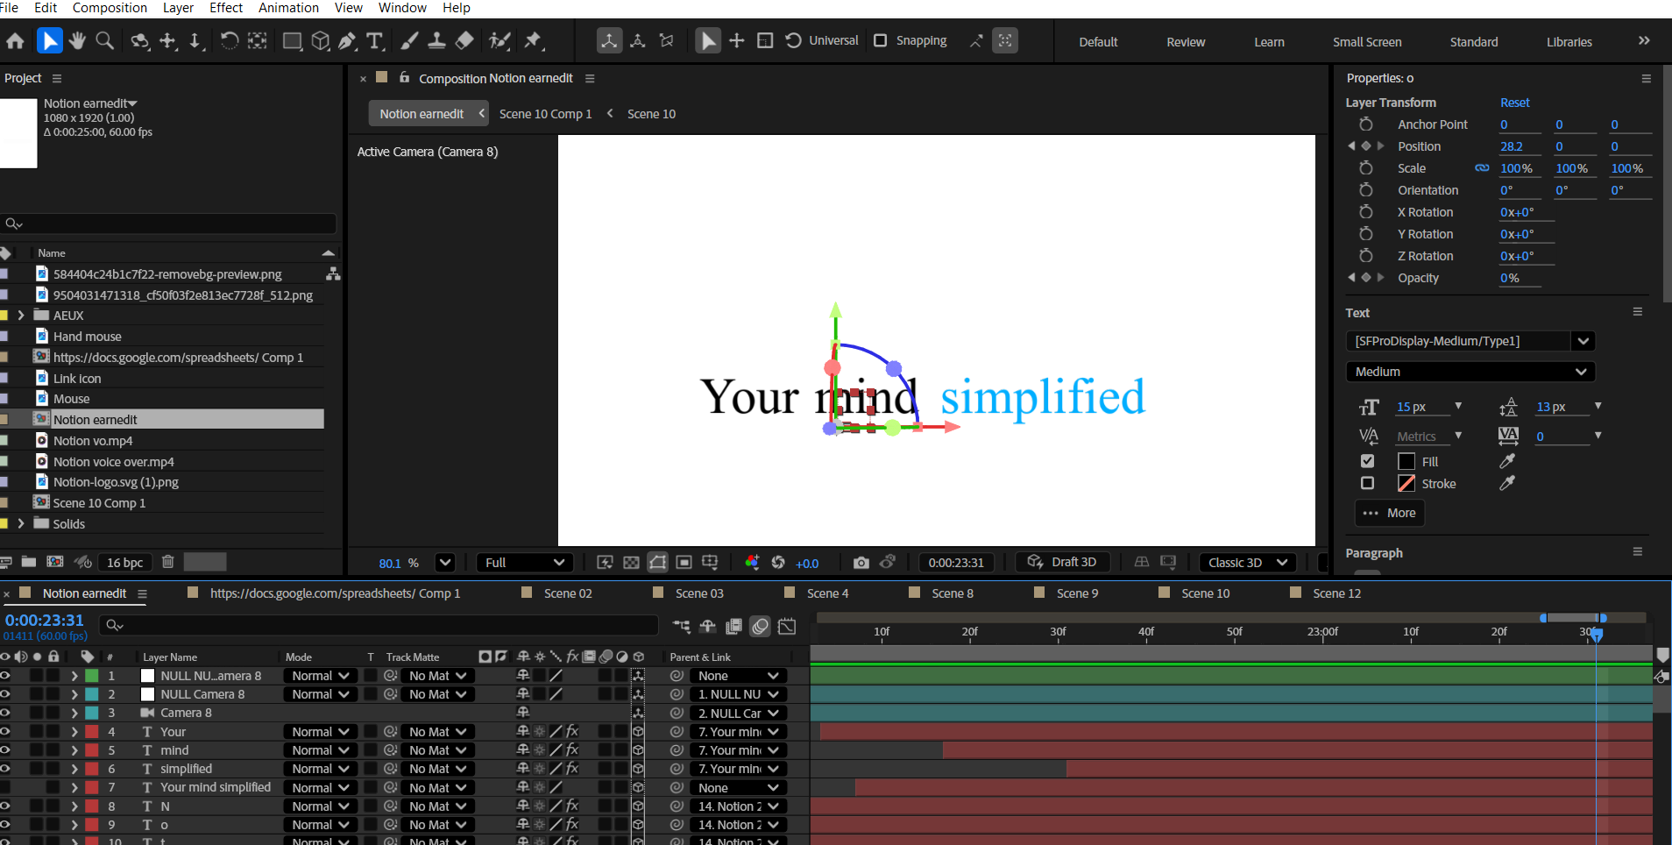Uncheck the Fill checkbox in Text properties

coord(1367,461)
